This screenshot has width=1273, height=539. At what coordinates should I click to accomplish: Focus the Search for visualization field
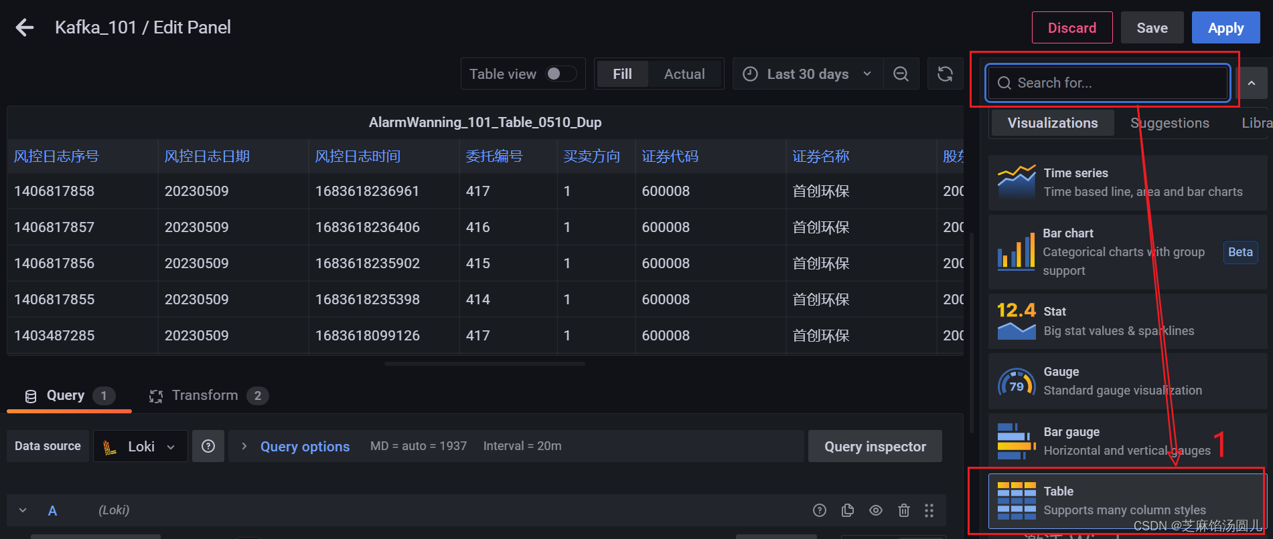pos(1108,83)
